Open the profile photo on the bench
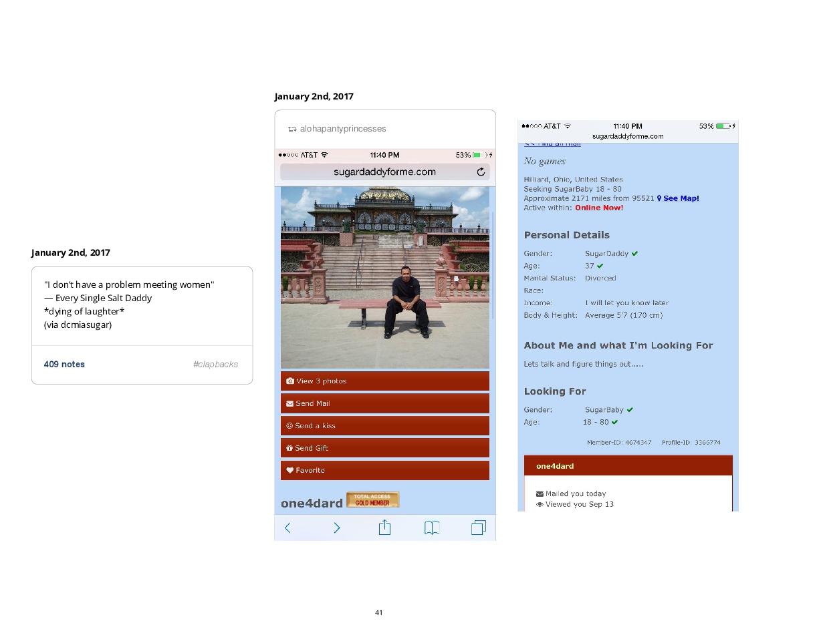This screenshot has height=631, width=821. (x=384, y=277)
